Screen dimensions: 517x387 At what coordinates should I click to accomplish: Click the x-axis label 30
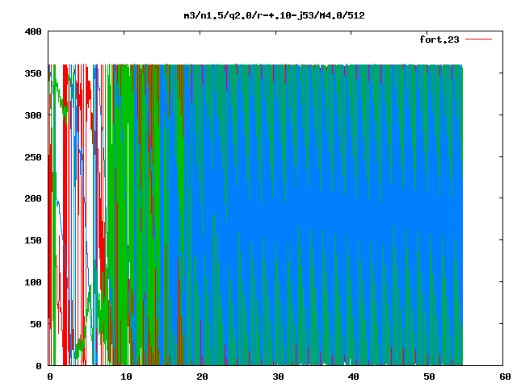(x=278, y=377)
